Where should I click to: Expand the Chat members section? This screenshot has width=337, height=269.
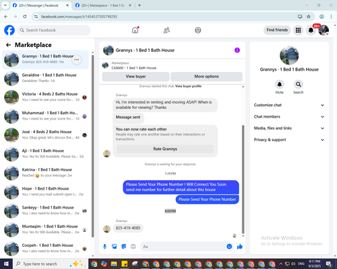pyautogui.click(x=289, y=116)
